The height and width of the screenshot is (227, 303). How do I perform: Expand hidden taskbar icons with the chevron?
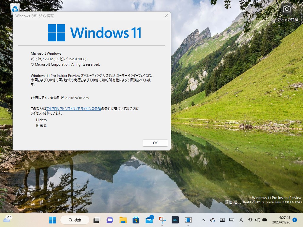click(203, 220)
